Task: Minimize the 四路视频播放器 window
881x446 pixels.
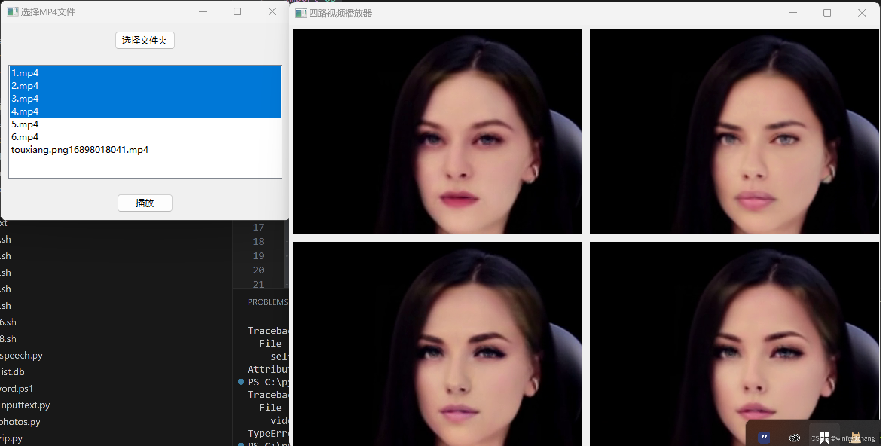Action: tap(793, 13)
